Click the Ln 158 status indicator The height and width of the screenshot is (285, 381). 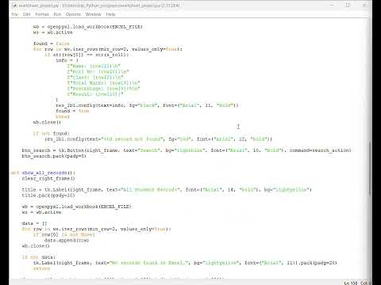pyautogui.click(x=351, y=283)
